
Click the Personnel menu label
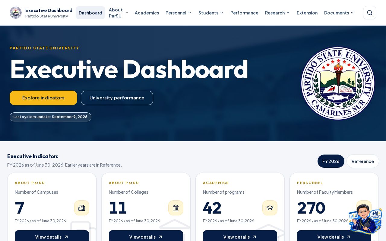[x=176, y=13]
